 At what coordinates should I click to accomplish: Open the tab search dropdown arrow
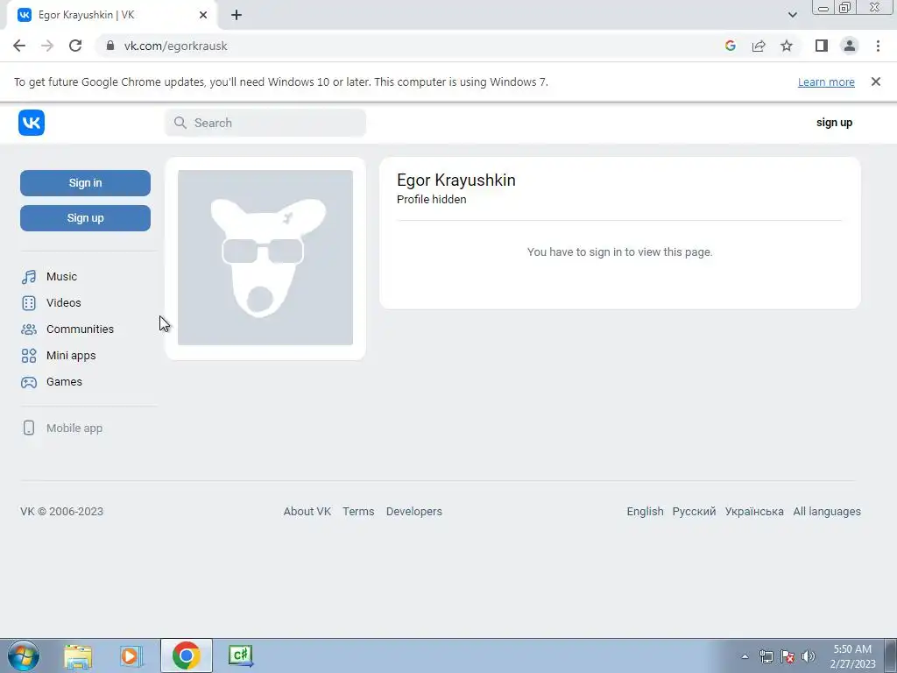pos(792,15)
